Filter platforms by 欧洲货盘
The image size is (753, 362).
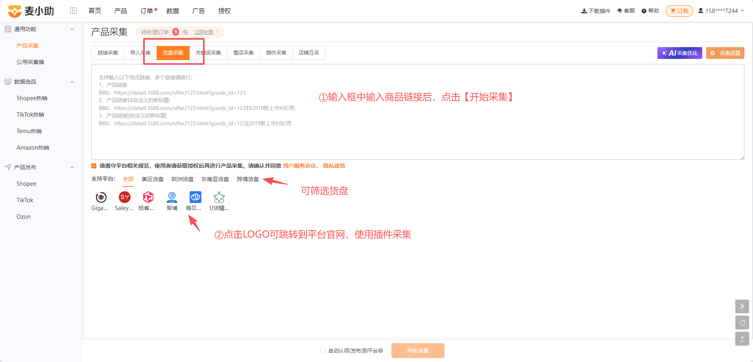coord(183,179)
